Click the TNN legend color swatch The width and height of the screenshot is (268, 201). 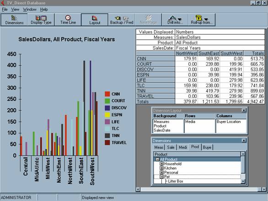point(107,136)
